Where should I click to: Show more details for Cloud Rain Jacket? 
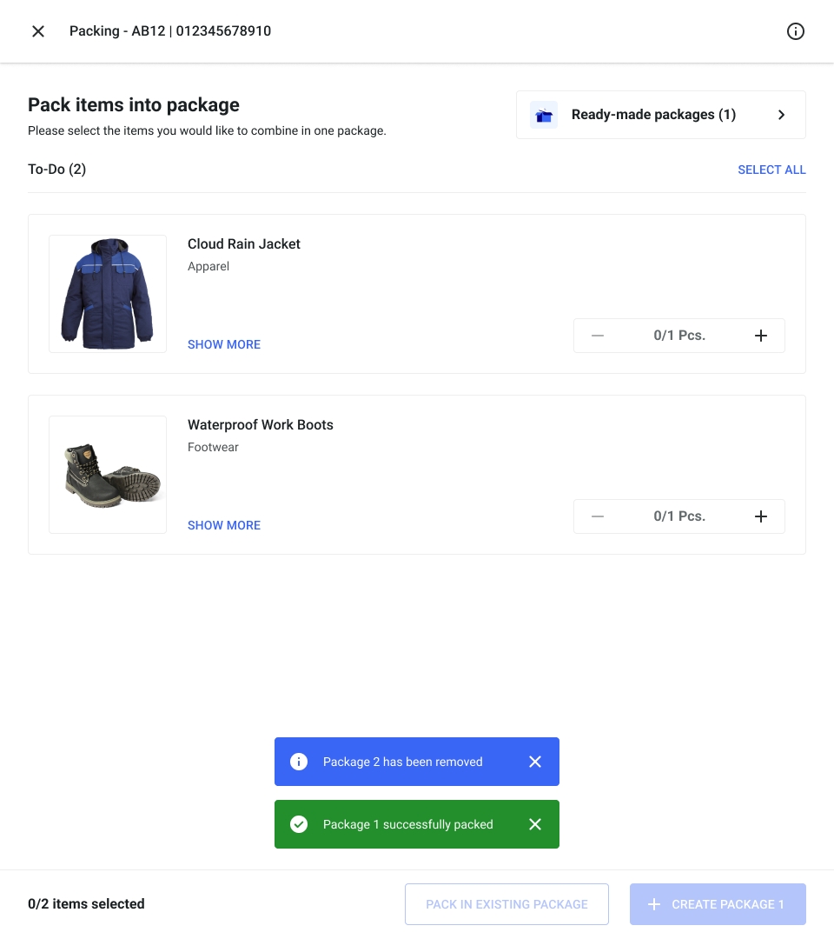[x=224, y=344]
